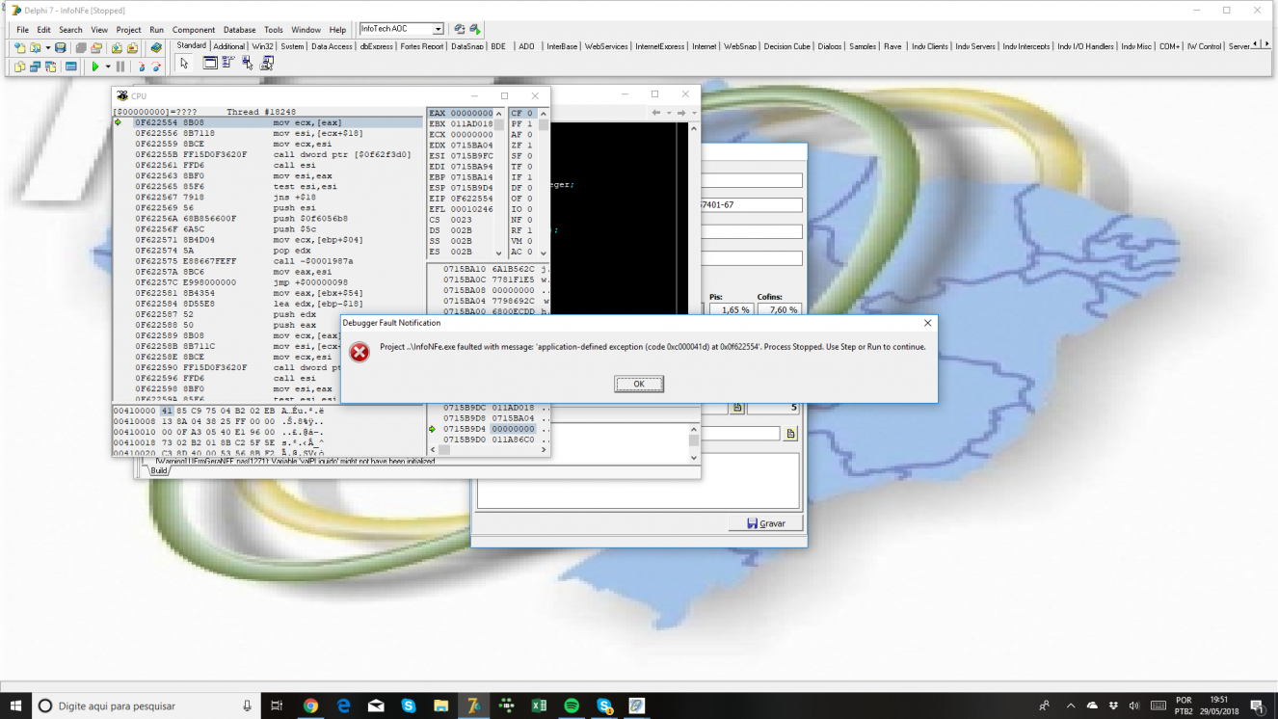Open the Project menu
The width and height of the screenshot is (1278, 719).
[x=128, y=30]
